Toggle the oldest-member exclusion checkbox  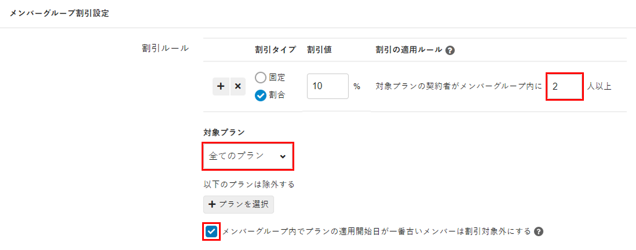click(x=211, y=231)
